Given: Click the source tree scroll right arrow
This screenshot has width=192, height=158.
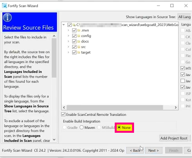Looking at the screenshot, I should (176, 108).
